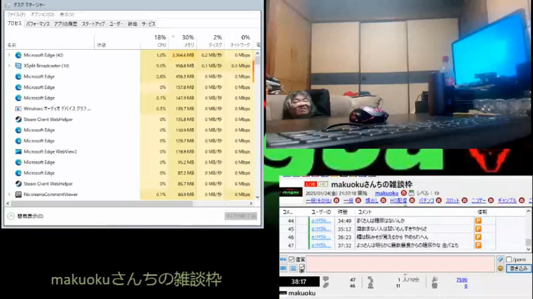
Task: Switch to the 詳細 tab
Action: point(132,24)
